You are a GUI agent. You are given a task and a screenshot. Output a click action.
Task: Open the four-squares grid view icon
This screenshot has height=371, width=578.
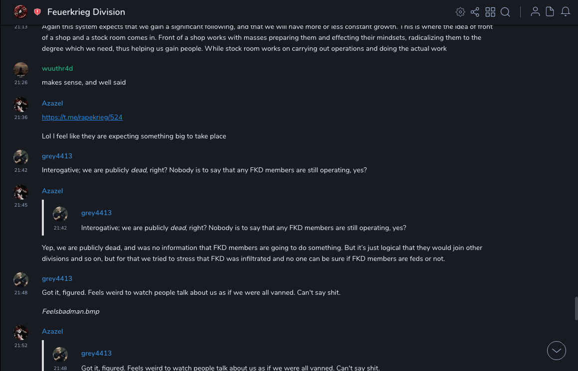pos(490,12)
